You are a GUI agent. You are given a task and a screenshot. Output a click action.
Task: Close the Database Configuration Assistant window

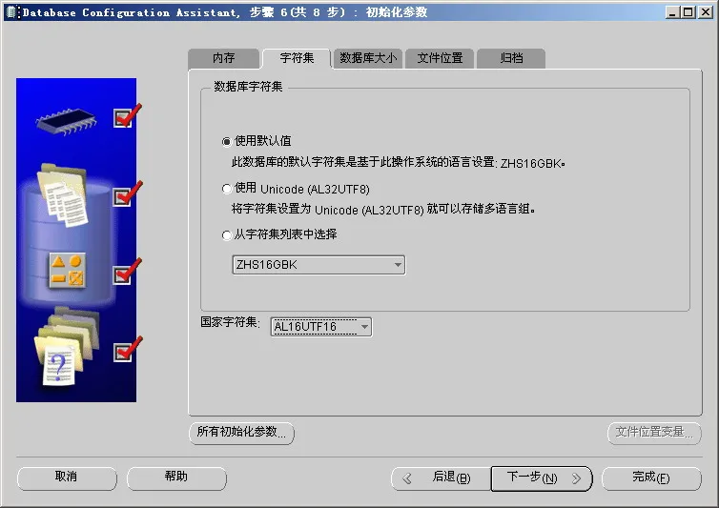coord(706,12)
